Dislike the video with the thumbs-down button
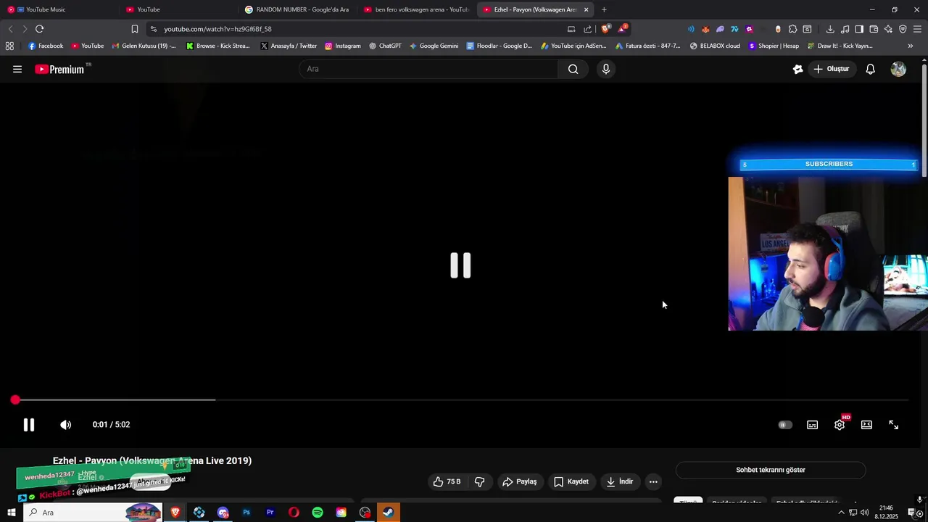Viewport: 928px width, 522px height. (x=479, y=481)
